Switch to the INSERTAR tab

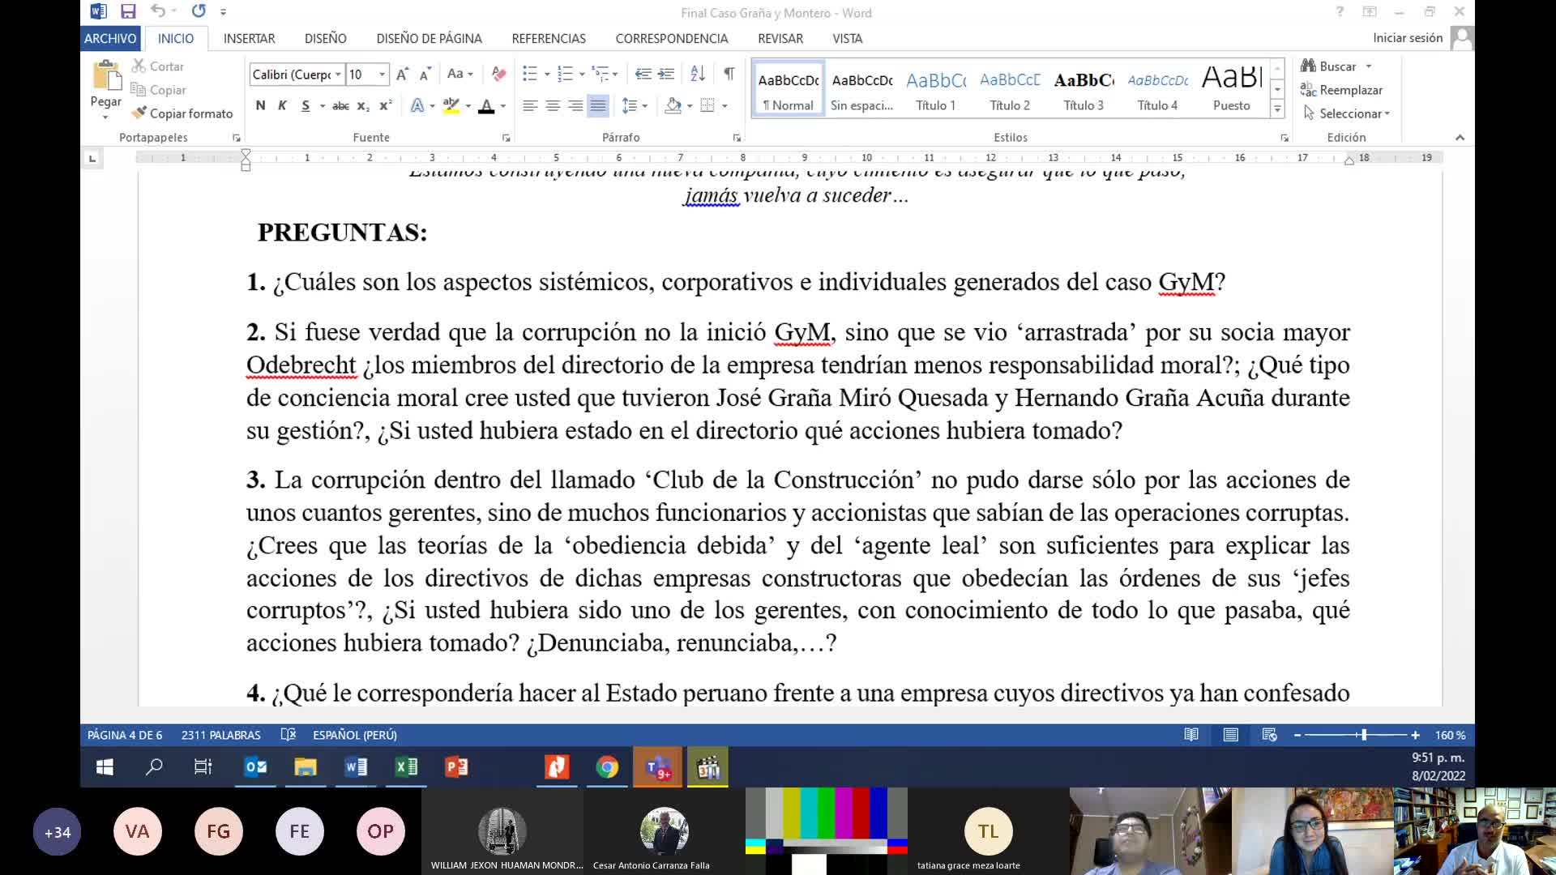click(249, 38)
